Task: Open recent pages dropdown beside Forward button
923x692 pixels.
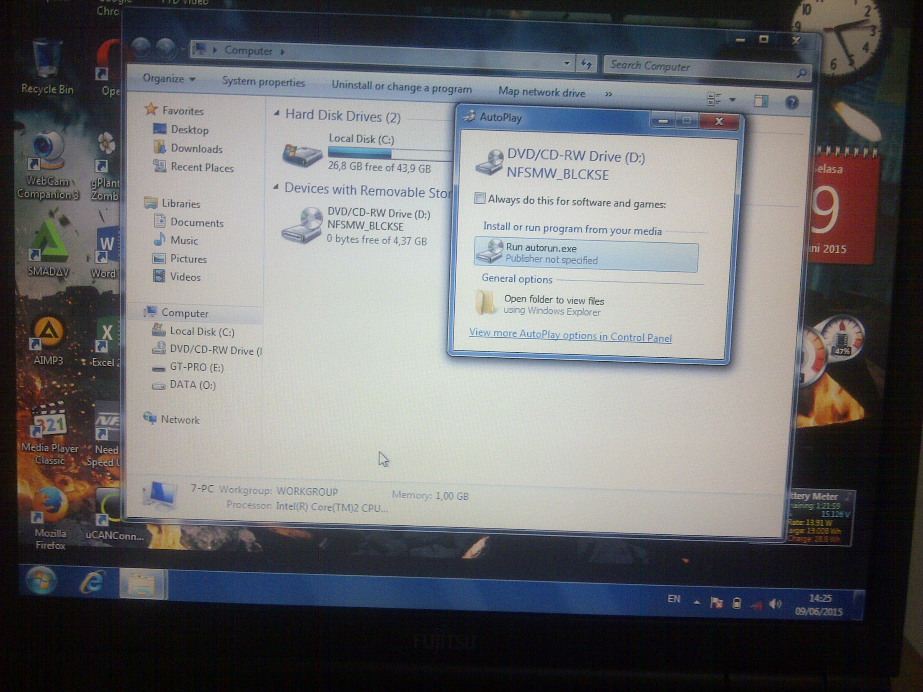Action: tap(183, 49)
